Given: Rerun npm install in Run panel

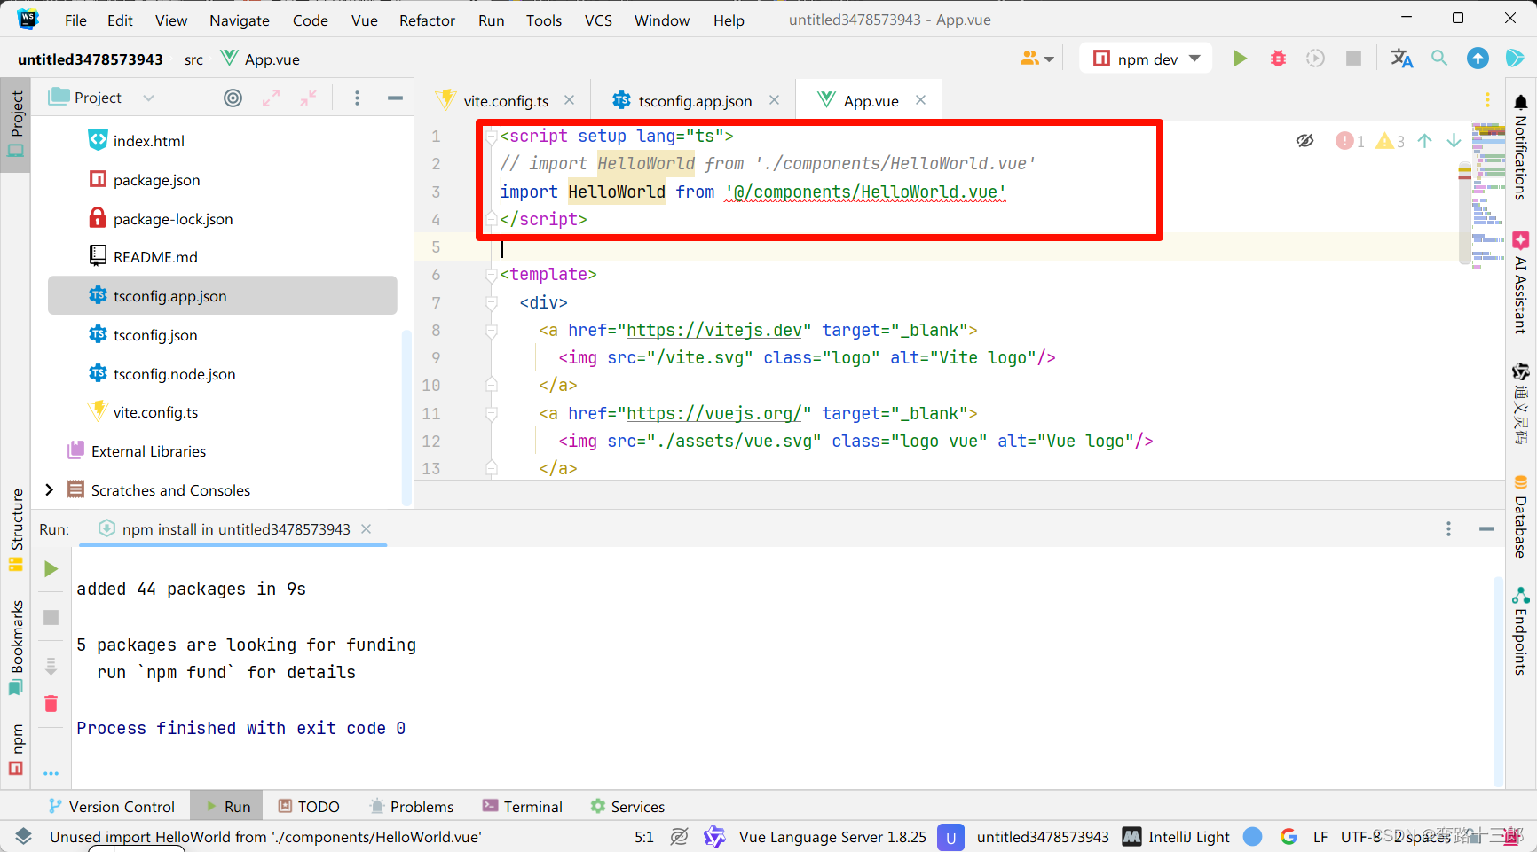Looking at the screenshot, I should (51, 569).
